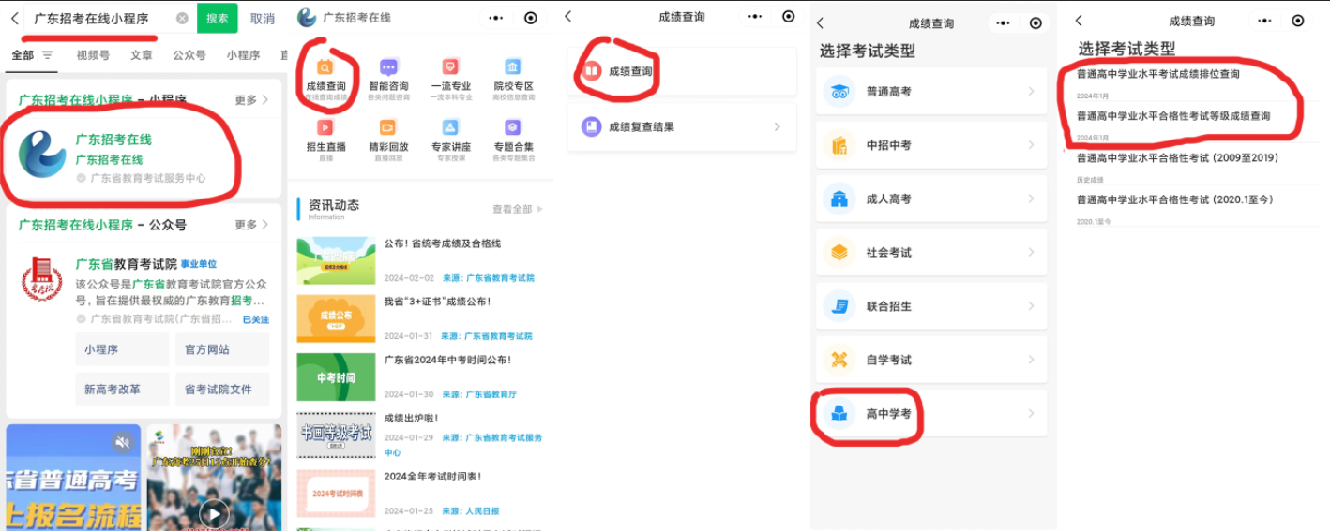The width and height of the screenshot is (1330, 531).
Task: Switch to the 文章 tab
Action: click(x=142, y=55)
